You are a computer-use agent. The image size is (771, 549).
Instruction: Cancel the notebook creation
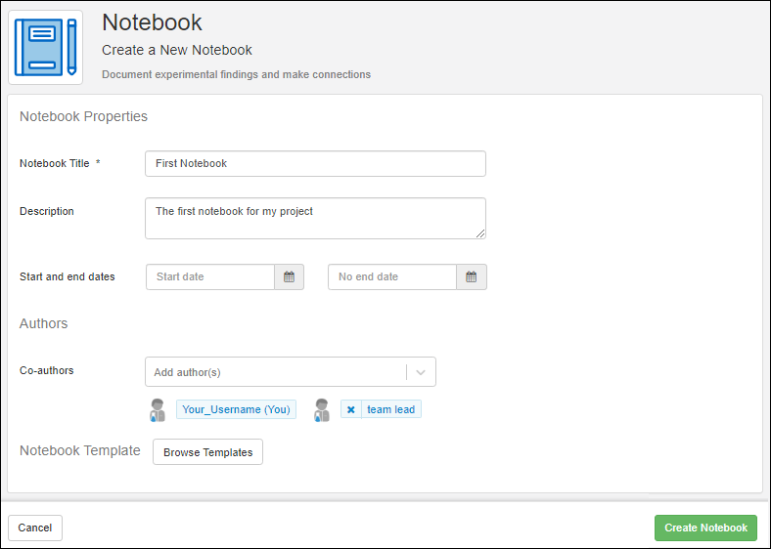click(x=35, y=528)
